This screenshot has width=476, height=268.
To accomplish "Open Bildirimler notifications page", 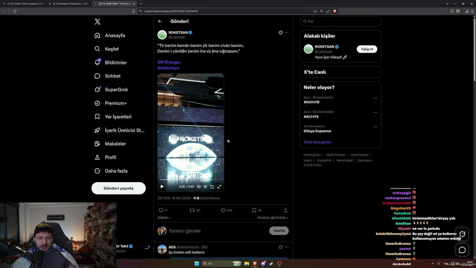I will [x=110, y=63].
